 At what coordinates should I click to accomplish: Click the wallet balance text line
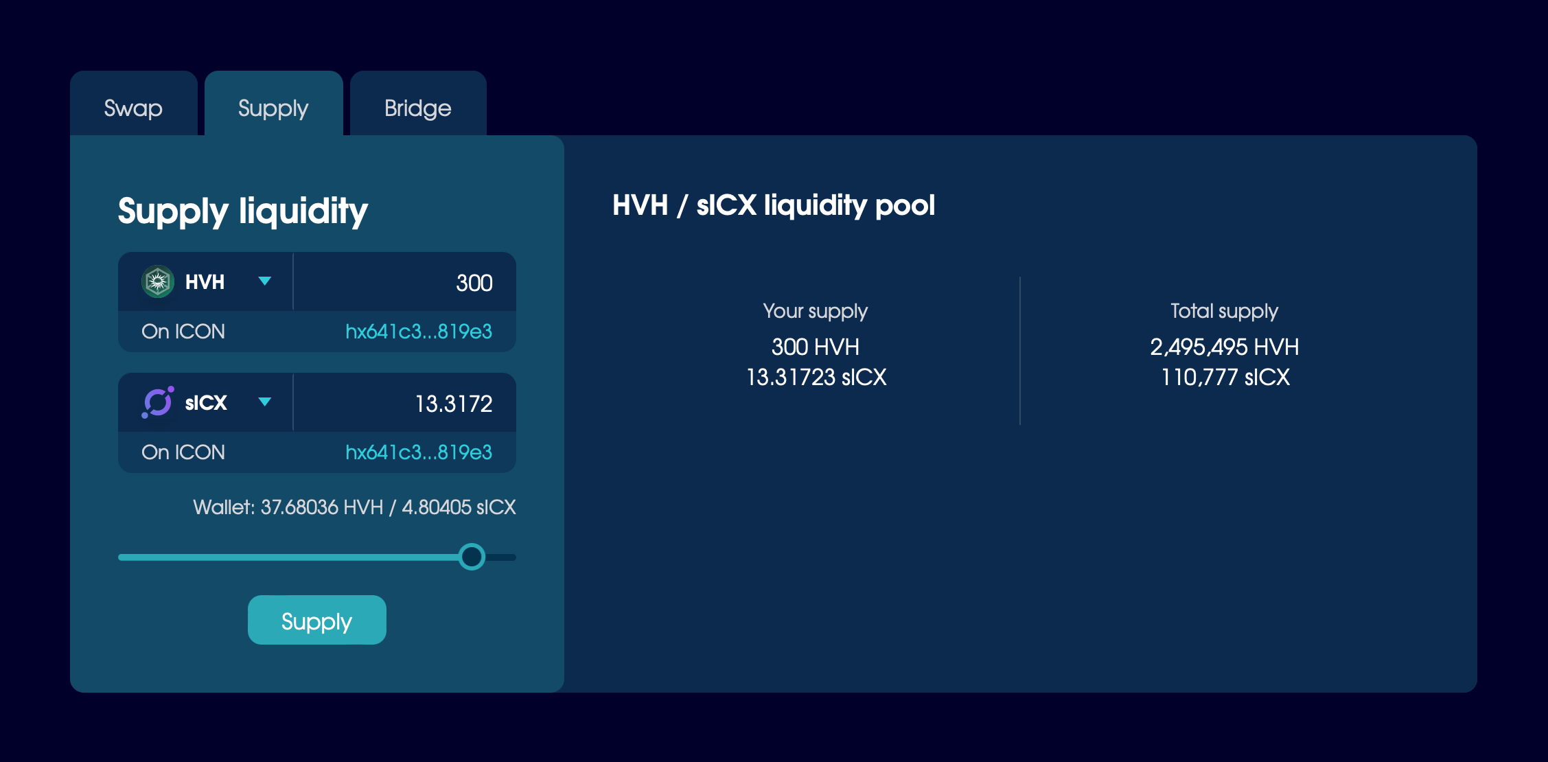[354, 507]
